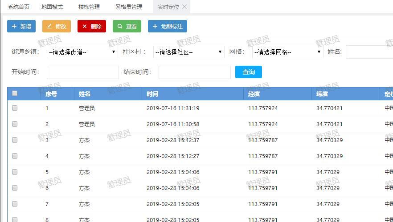Close the 实时定位 tab

pyautogui.click(x=184, y=7)
